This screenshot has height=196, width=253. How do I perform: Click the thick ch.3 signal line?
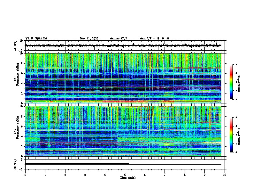[77, 164]
